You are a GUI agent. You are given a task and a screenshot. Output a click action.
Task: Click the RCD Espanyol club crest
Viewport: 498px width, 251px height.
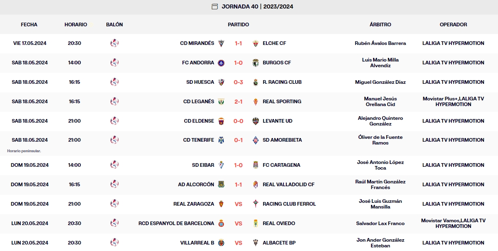pos(221,223)
